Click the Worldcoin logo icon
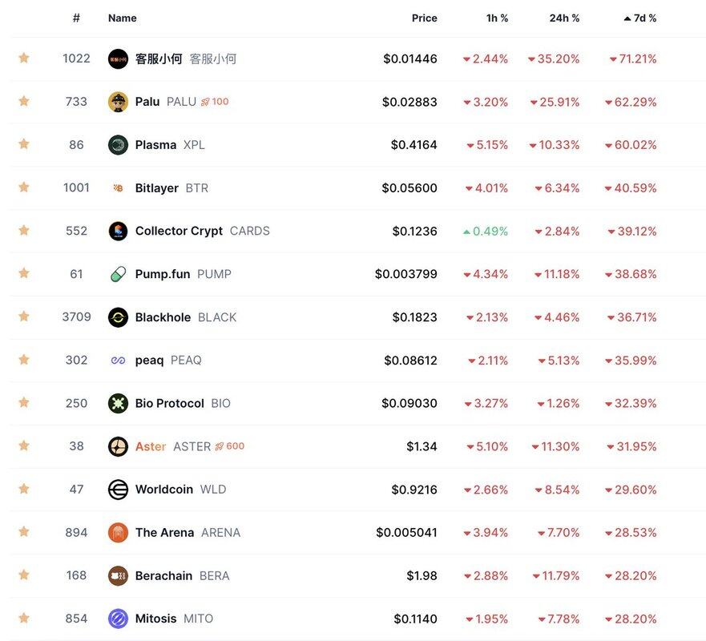The height and width of the screenshot is (641, 706). (118, 490)
